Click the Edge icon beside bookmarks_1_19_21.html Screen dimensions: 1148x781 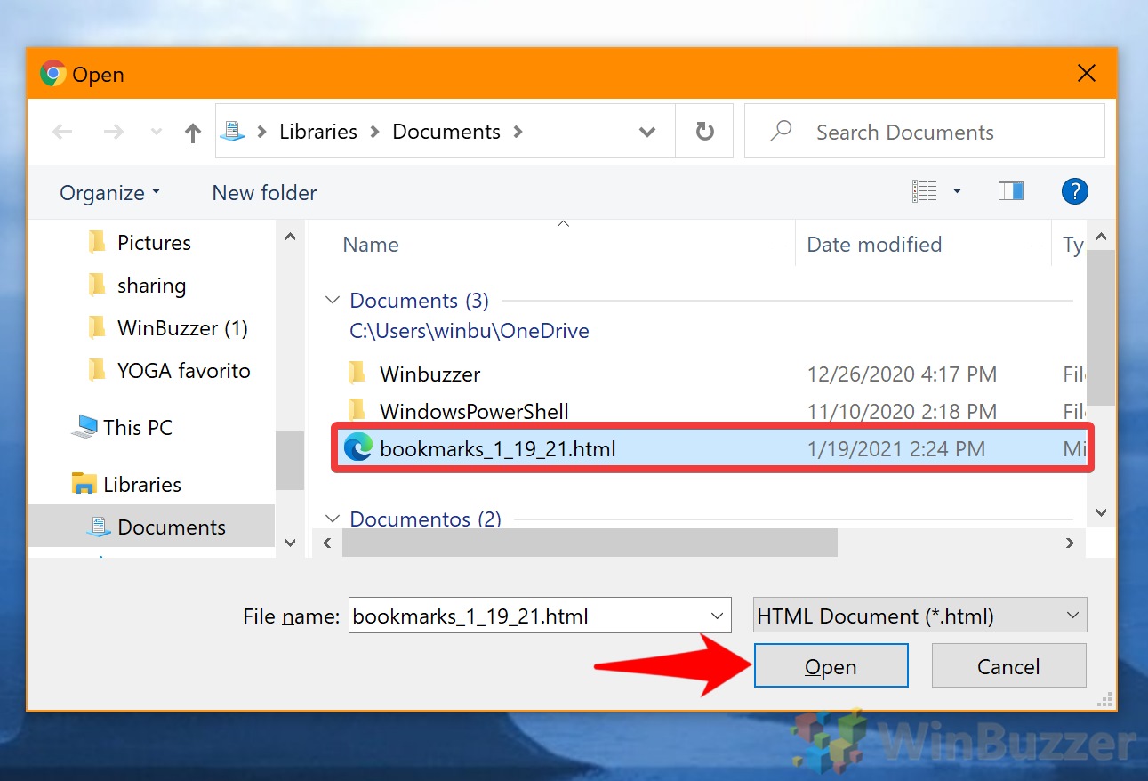357,448
